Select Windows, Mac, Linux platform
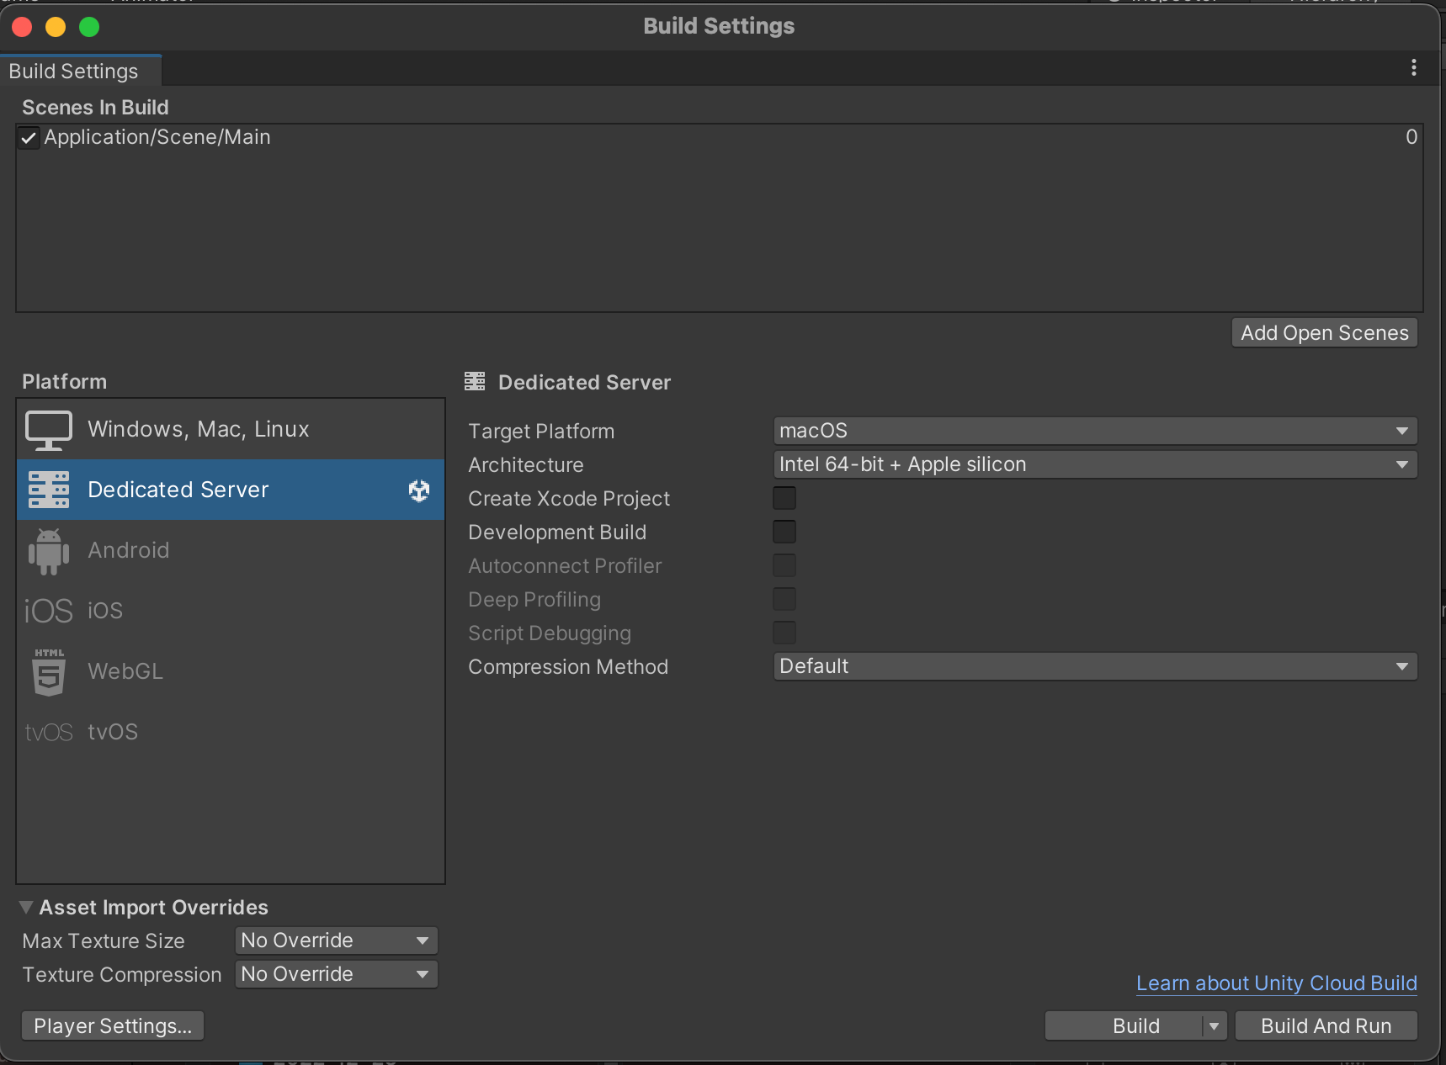The image size is (1446, 1065). (231, 429)
